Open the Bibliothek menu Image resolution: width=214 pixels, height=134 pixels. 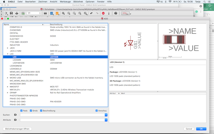pyautogui.click(x=78, y=2)
